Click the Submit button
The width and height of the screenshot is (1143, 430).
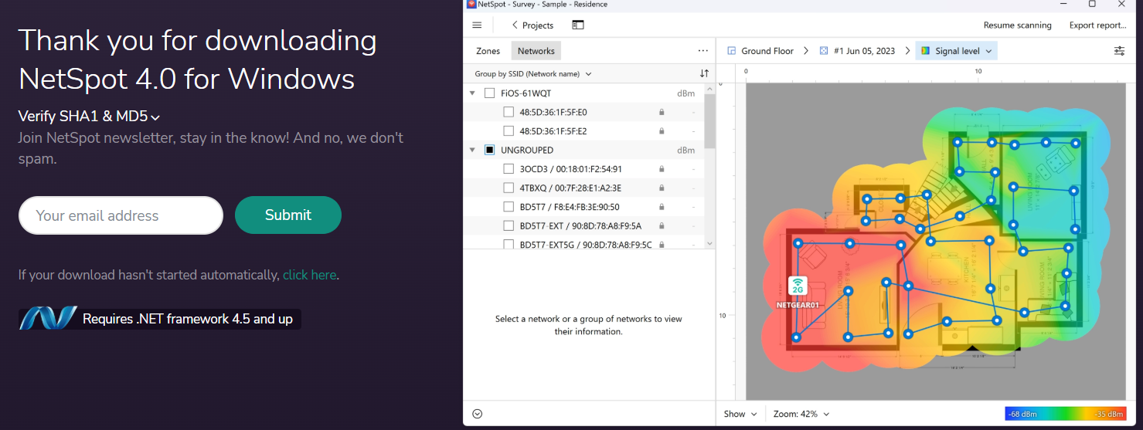pyautogui.click(x=288, y=215)
